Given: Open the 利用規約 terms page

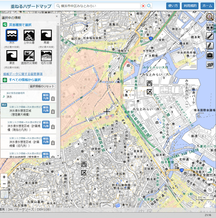Looking at the screenshot, I should point(190,6).
